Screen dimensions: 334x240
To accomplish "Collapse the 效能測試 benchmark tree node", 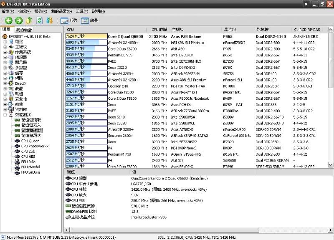I will click(5, 115).
